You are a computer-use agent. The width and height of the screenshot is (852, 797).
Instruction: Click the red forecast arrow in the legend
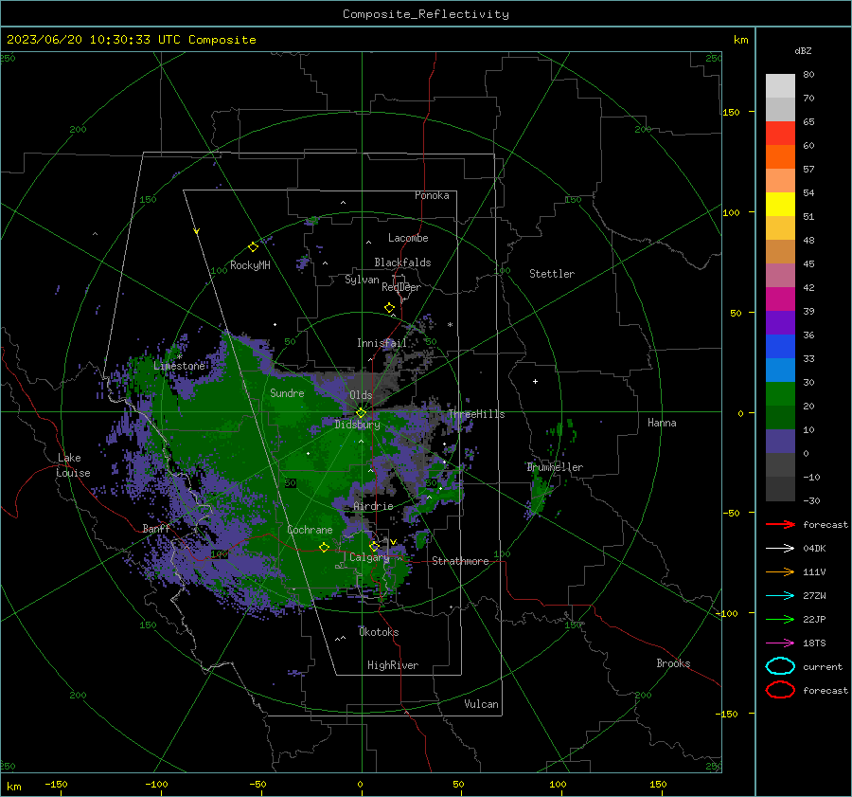click(780, 524)
